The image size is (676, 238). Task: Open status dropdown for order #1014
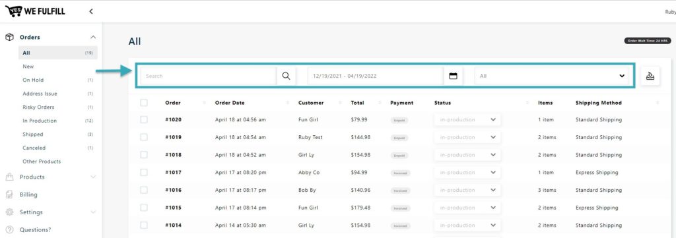(467, 225)
